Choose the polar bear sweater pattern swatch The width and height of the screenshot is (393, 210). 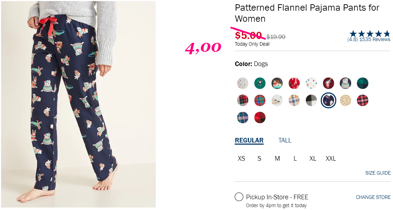(345, 83)
